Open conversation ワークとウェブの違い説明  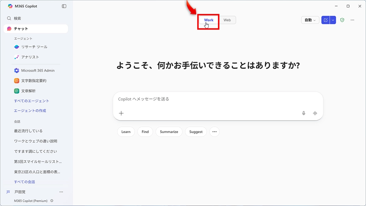[x=35, y=141]
